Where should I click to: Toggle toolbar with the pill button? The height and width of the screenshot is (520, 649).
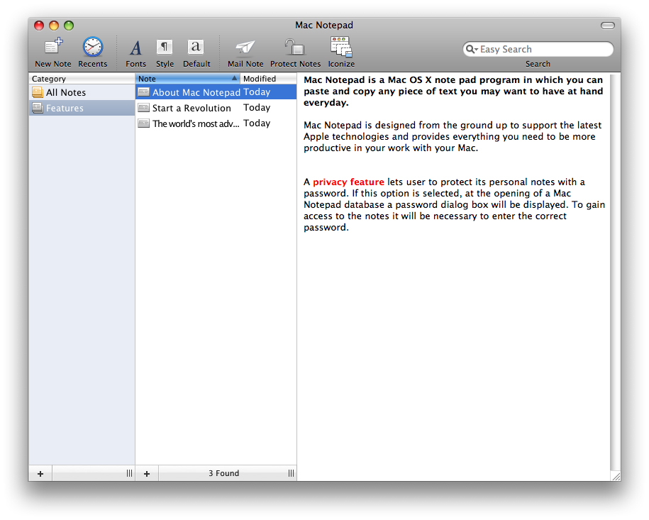pos(608,26)
